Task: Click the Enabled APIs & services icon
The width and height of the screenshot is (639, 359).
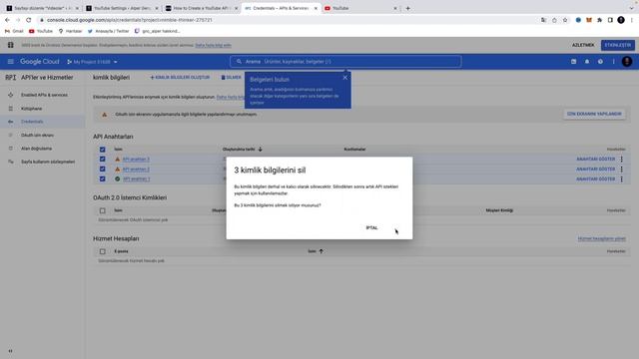Action: [x=11, y=95]
